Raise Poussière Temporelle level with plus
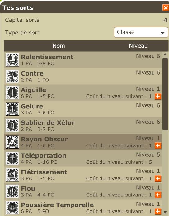The height and width of the screenshot is (216, 169). pyautogui.click(x=158, y=211)
